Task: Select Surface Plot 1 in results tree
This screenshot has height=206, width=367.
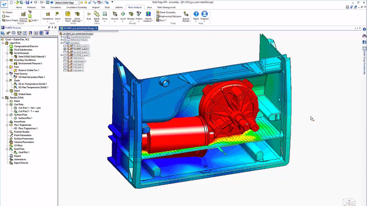Action: click(25, 118)
